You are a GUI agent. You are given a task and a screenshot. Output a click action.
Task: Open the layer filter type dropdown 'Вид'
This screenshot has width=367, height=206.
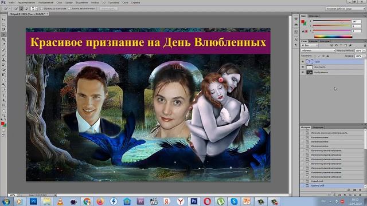(x=310, y=45)
